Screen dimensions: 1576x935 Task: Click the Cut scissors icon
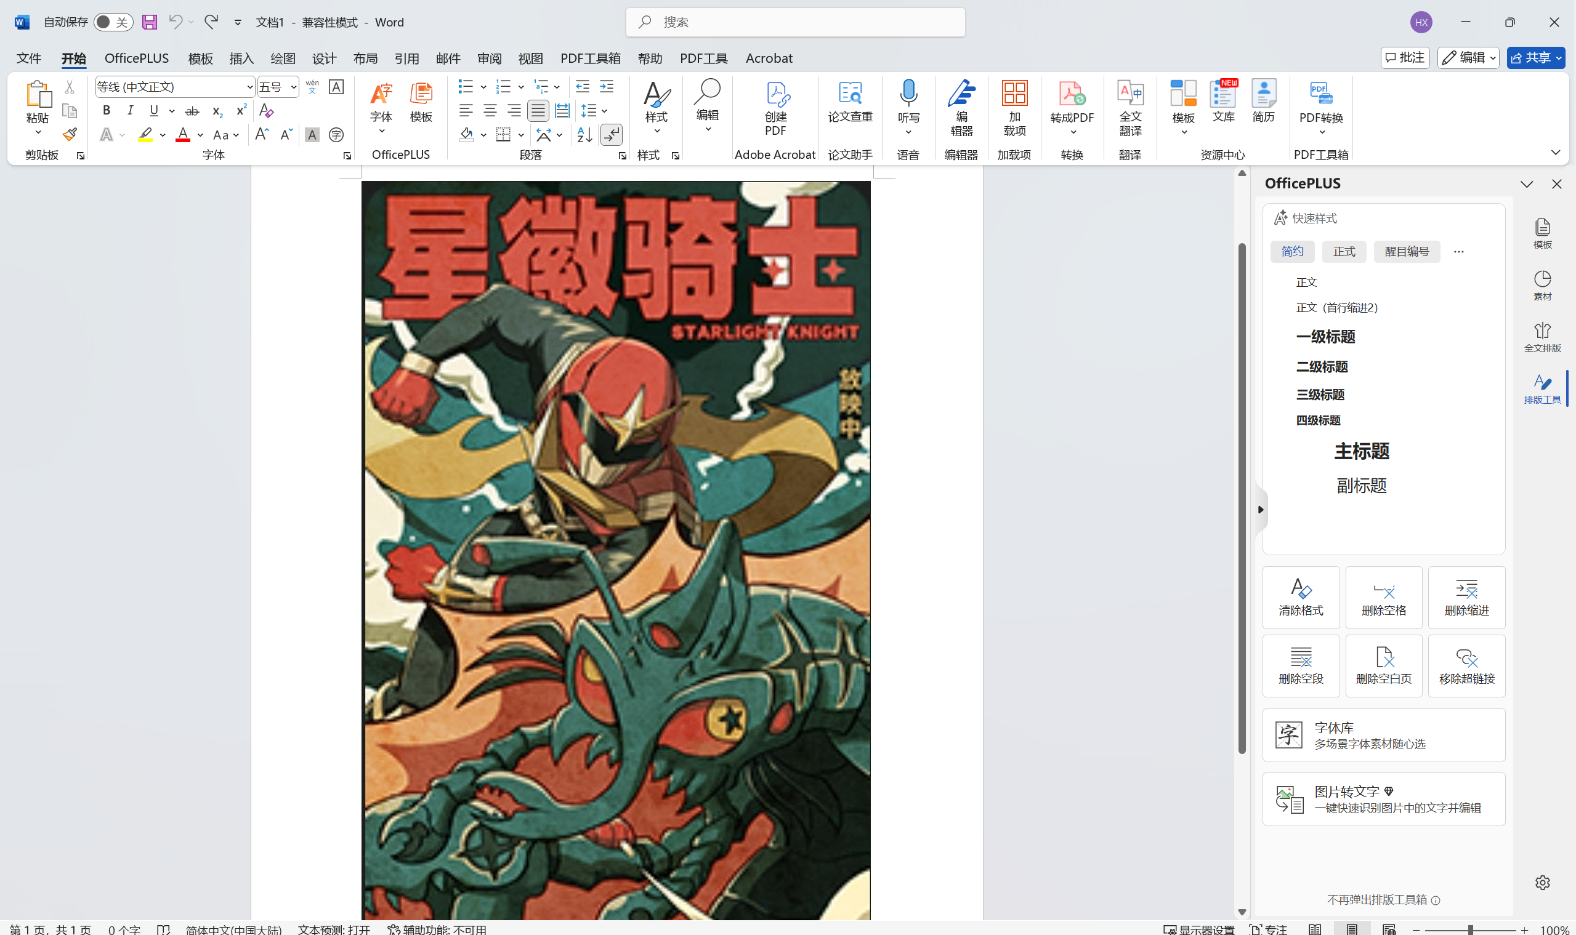point(70,87)
